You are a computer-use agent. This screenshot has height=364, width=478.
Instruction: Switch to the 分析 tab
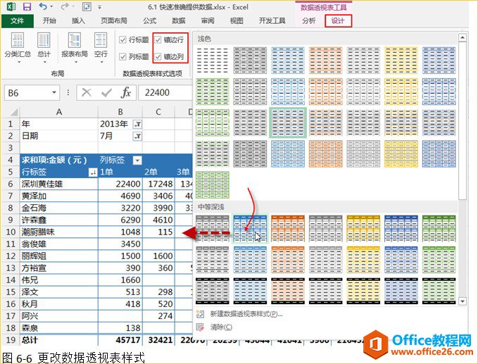pos(309,20)
